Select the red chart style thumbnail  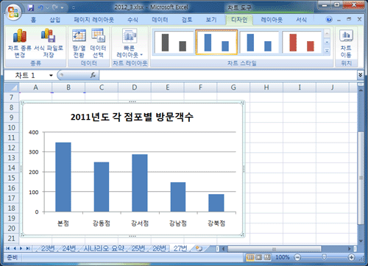[302, 43]
